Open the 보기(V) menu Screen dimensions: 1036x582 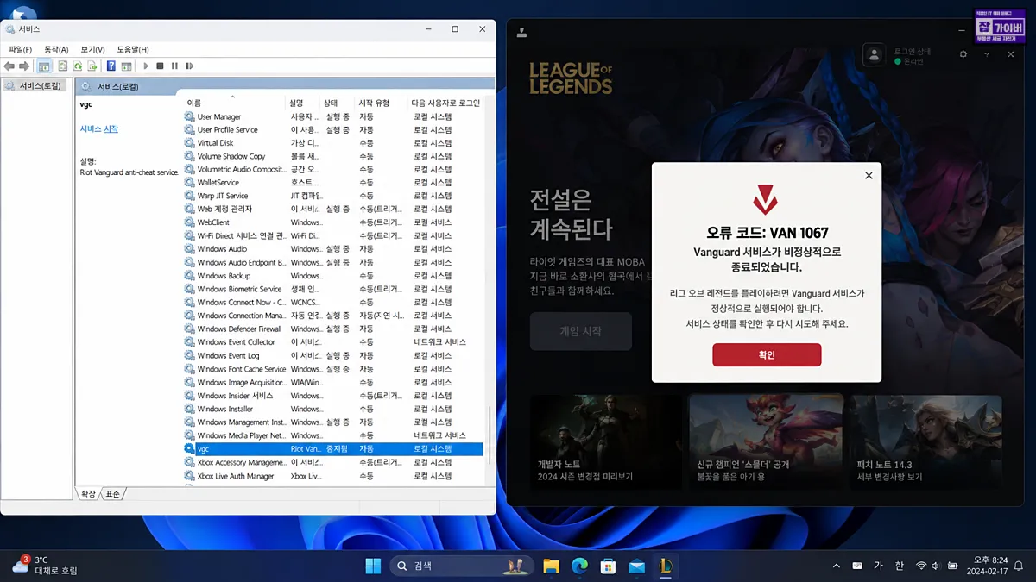point(92,50)
